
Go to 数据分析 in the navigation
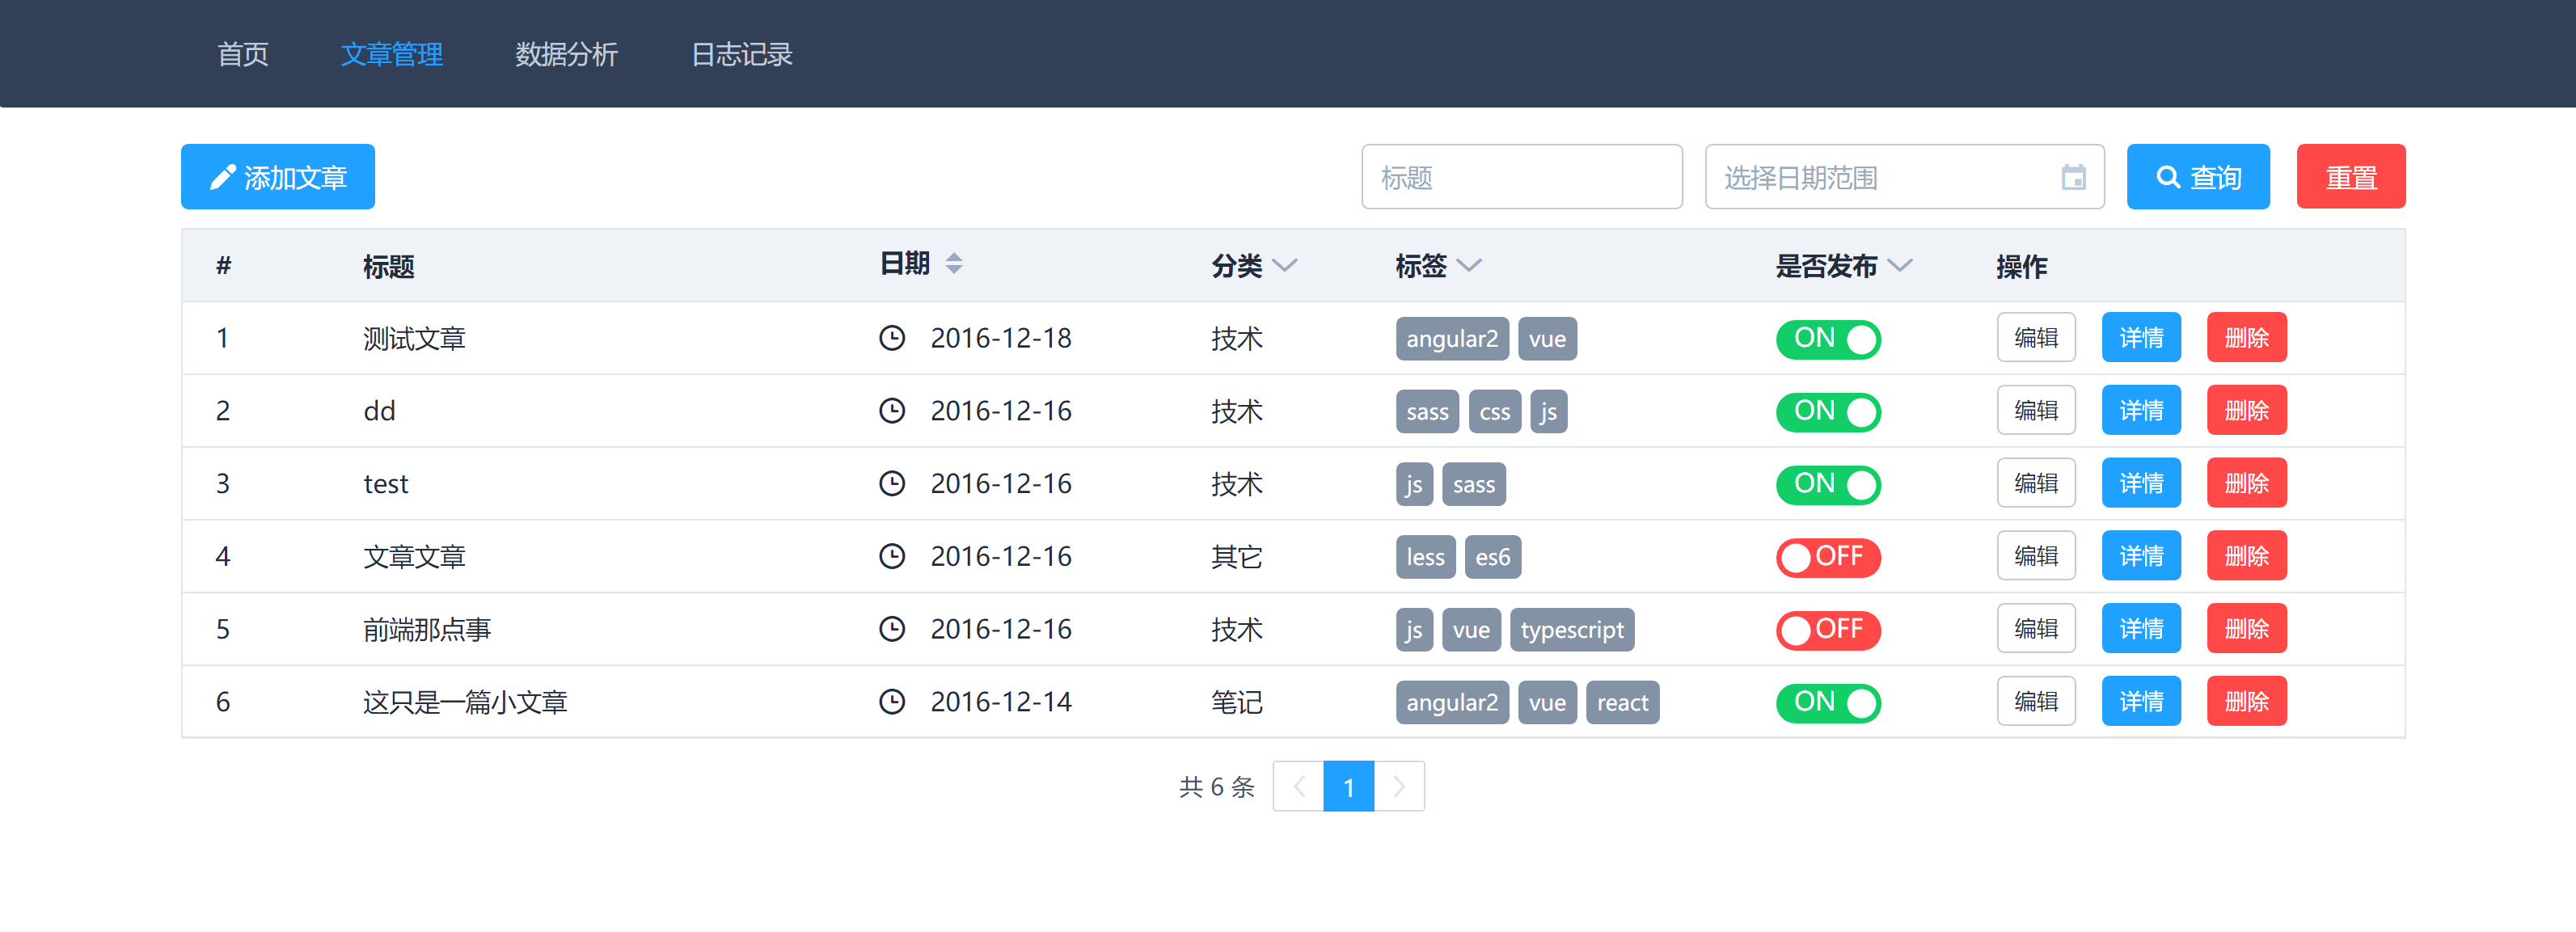(566, 54)
